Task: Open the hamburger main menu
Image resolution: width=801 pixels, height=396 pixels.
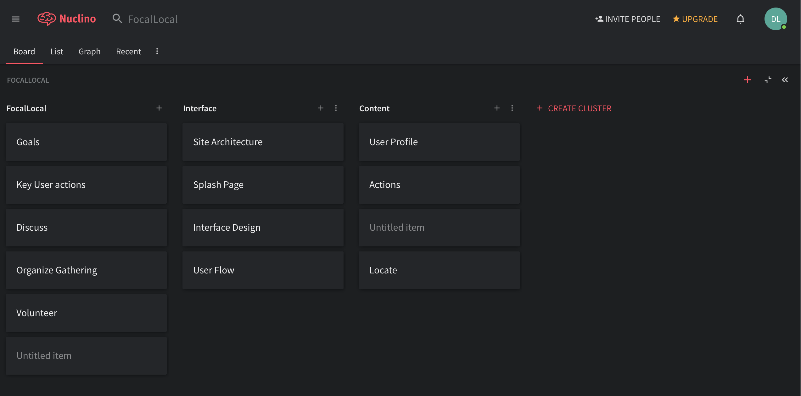Action: (16, 19)
